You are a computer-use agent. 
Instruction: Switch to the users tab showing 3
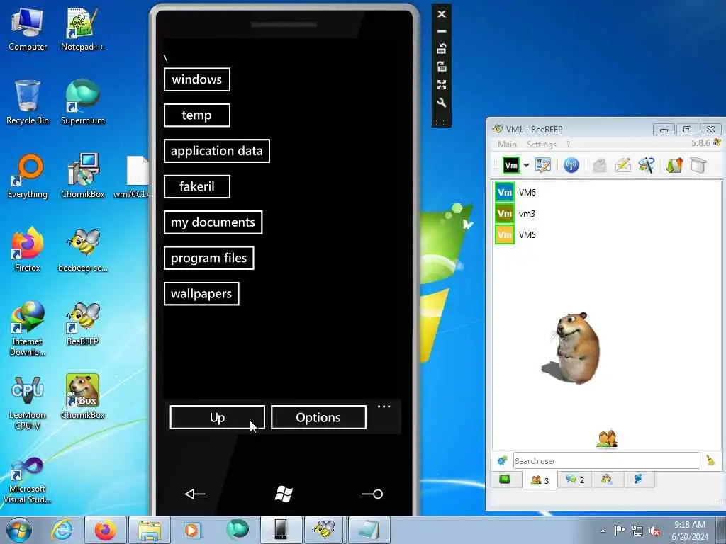(x=540, y=480)
